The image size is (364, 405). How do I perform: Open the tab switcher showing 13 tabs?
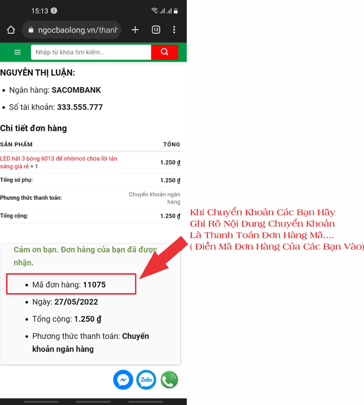(156, 30)
